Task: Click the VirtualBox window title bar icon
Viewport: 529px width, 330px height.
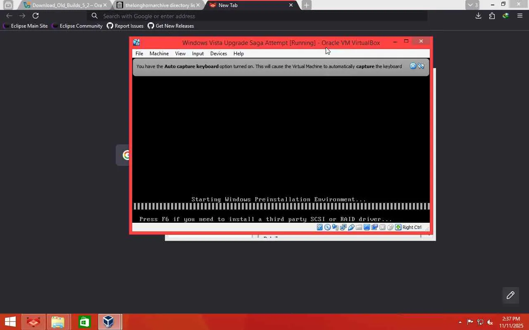Action: (137, 42)
